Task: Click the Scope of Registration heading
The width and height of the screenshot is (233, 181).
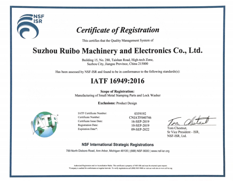Action: tap(117, 91)
